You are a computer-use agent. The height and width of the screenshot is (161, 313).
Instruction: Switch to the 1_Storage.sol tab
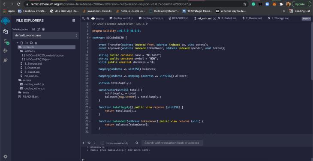point(278,18)
